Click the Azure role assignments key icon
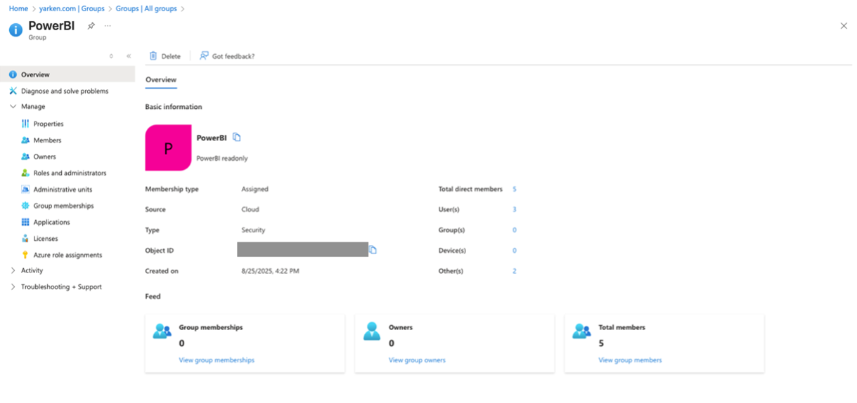Image resolution: width=857 pixels, height=403 pixels. [x=25, y=255]
